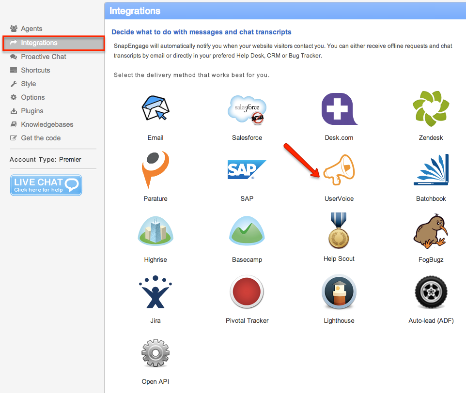Select the Open API gear icon
Image resolution: width=466 pixels, height=393 pixels.
[155, 353]
